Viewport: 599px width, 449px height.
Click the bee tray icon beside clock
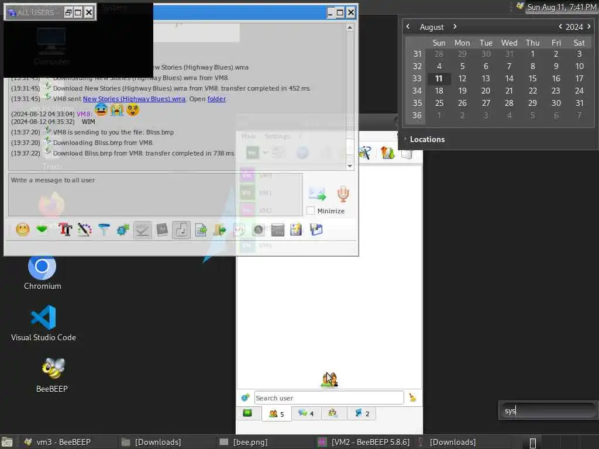pos(519,6)
